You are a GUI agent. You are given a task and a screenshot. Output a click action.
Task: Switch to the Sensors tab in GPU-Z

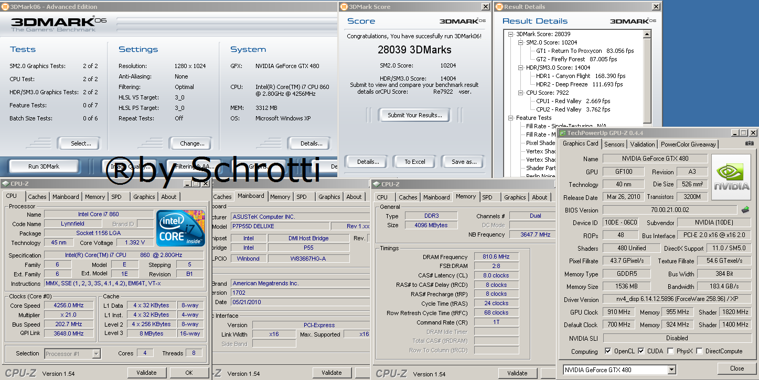click(x=614, y=144)
